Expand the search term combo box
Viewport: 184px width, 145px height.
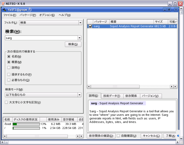[x=79, y=38]
